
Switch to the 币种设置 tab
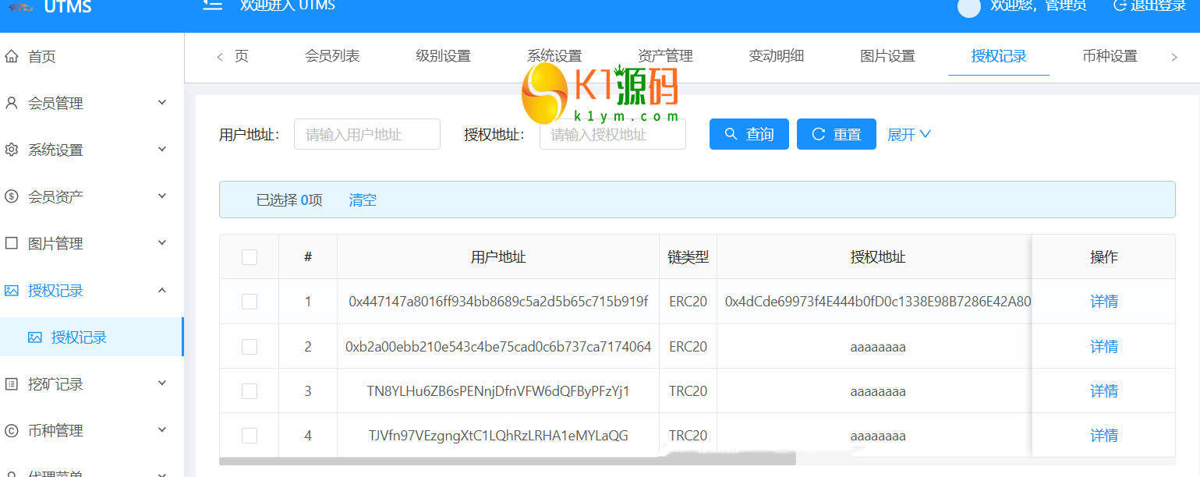point(1110,56)
